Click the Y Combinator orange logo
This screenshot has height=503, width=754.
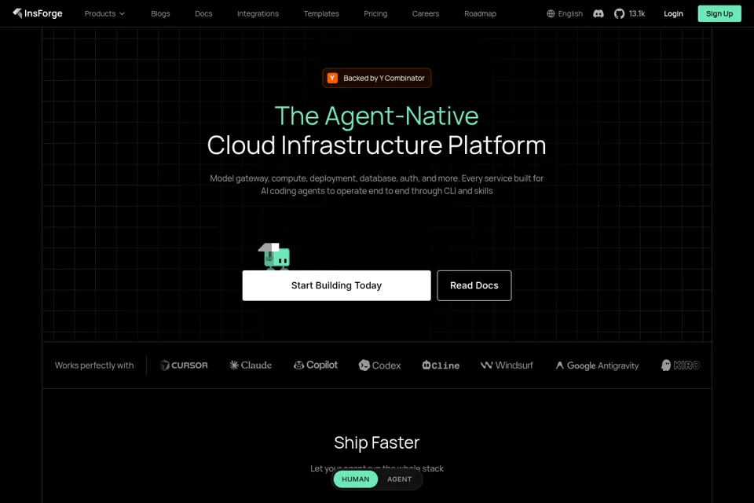click(x=332, y=78)
